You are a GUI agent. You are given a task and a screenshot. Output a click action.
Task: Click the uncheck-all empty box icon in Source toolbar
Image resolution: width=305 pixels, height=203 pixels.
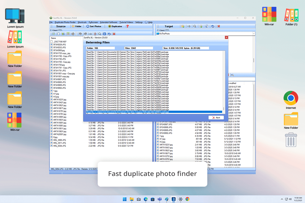point(58,34)
